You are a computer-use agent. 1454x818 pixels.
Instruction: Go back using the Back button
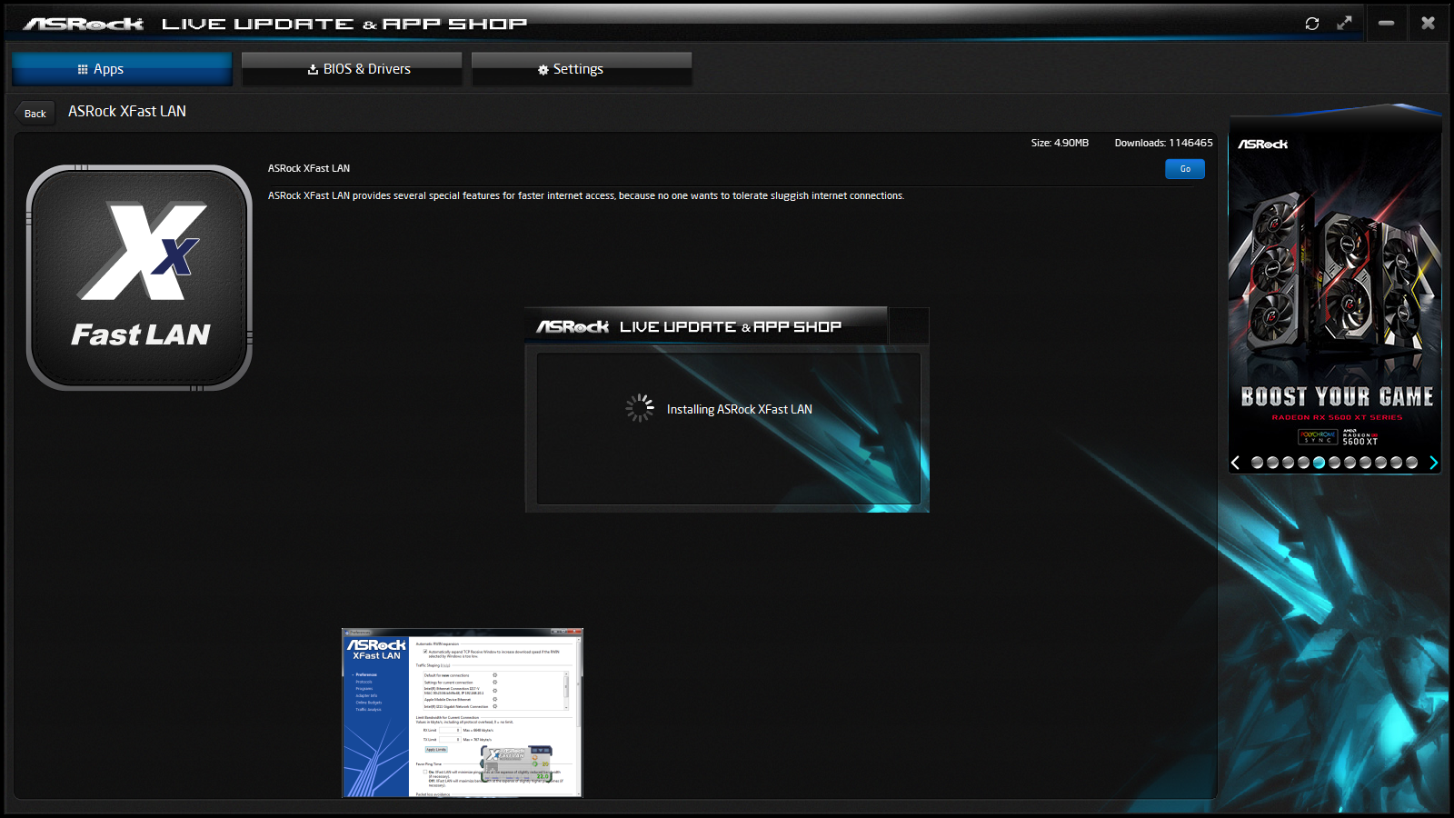[x=35, y=114]
